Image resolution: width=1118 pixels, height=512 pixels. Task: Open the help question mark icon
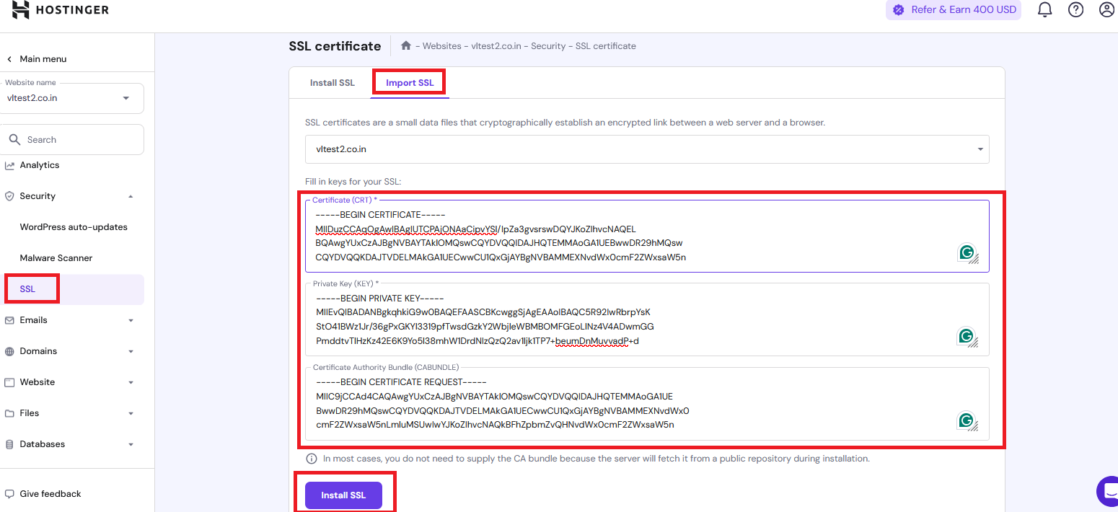[1075, 10]
